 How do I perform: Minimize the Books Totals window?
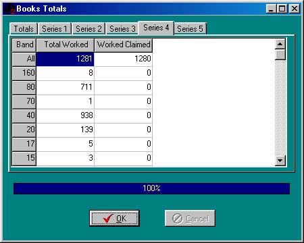tap(272, 9)
